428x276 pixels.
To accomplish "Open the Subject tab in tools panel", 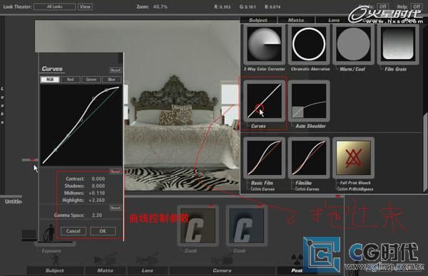I will (258, 20).
